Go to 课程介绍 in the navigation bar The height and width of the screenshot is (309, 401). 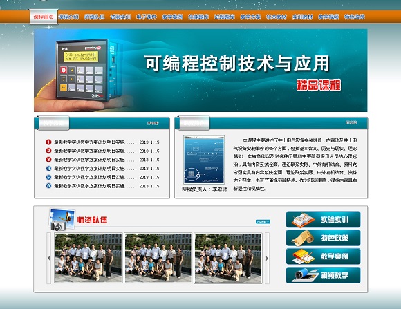coord(68,17)
